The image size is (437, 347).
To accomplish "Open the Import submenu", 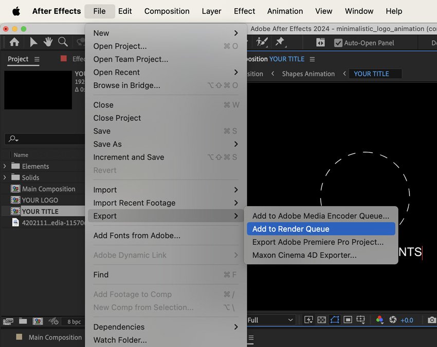I will click(166, 190).
